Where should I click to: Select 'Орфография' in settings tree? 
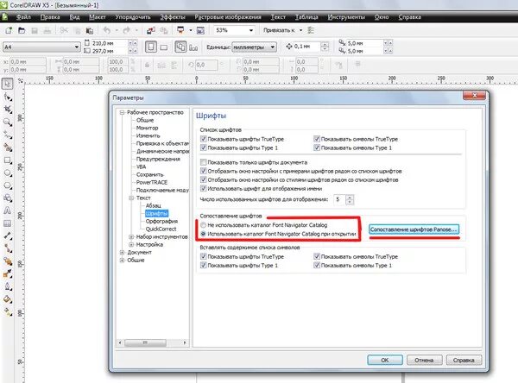click(x=161, y=221)
